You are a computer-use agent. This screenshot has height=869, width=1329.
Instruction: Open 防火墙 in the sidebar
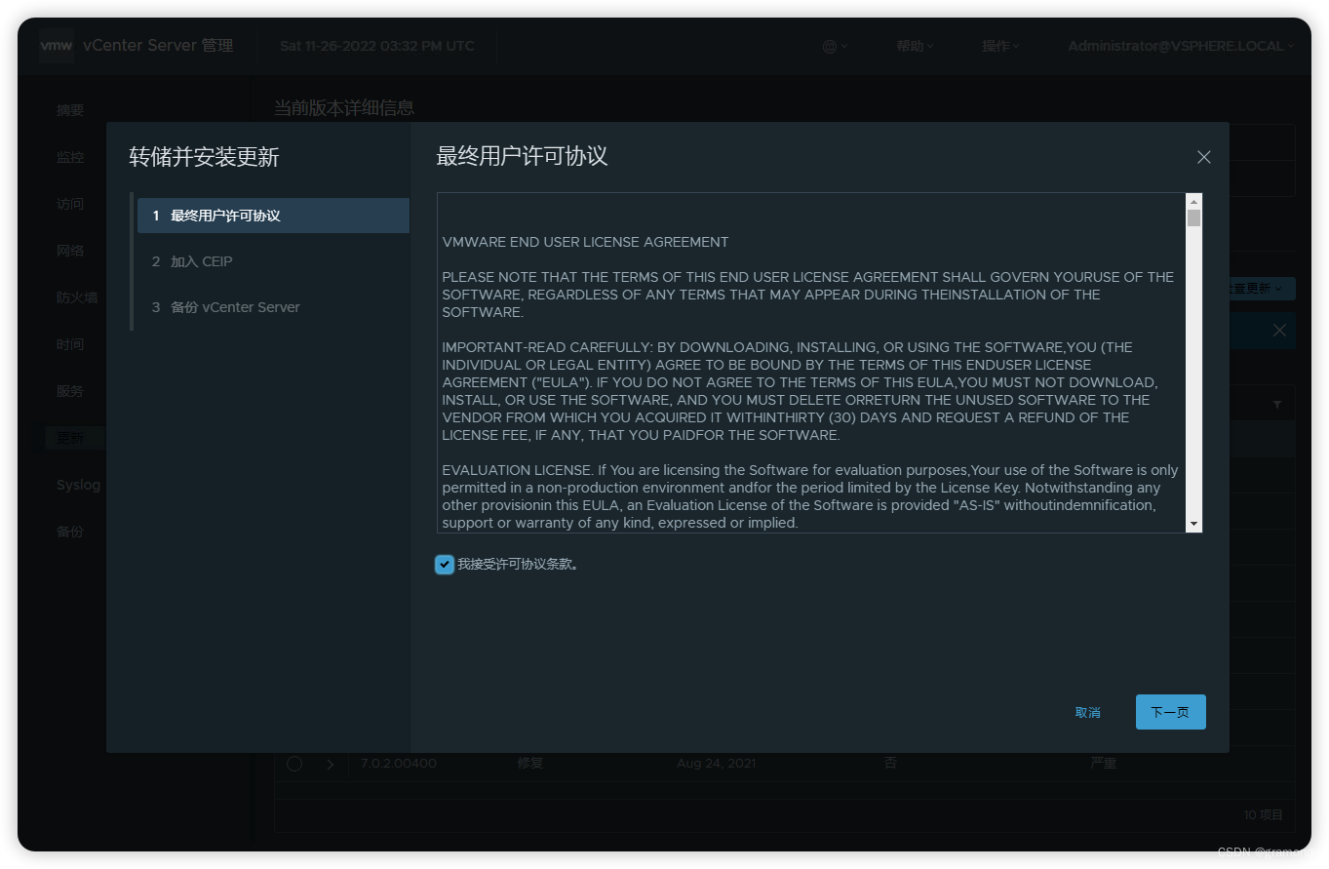click(77, 297)
